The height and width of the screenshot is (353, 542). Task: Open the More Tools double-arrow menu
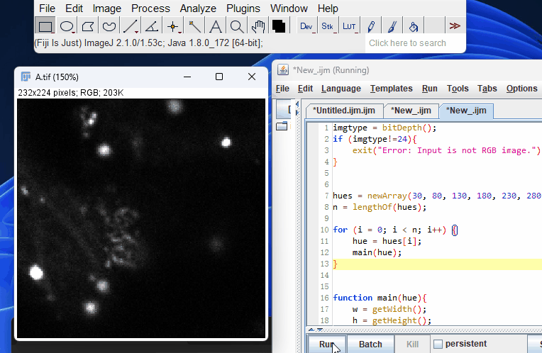click(x=455, y=26)
